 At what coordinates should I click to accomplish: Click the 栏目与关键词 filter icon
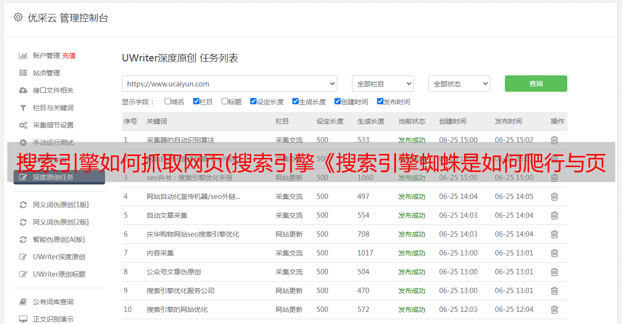23,108
